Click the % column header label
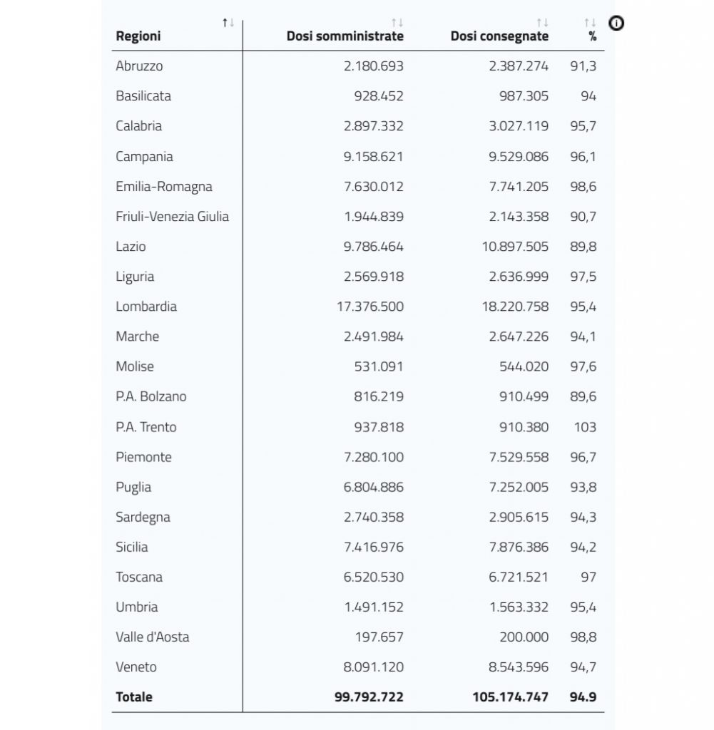Viewport: 714px width, 730px height. [x=592, y=36]
